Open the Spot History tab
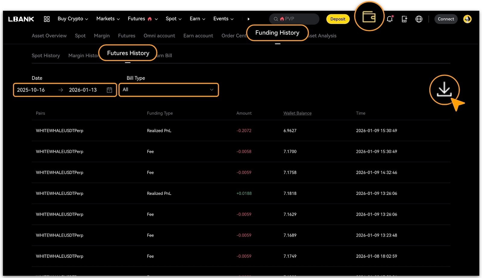Viewport: 482px width, 278px height. pos(46,56)
